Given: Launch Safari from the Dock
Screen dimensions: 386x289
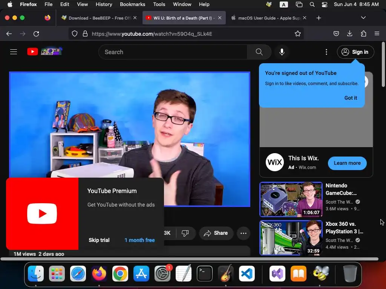Looking at the screenshot, I should pos(78,274).
